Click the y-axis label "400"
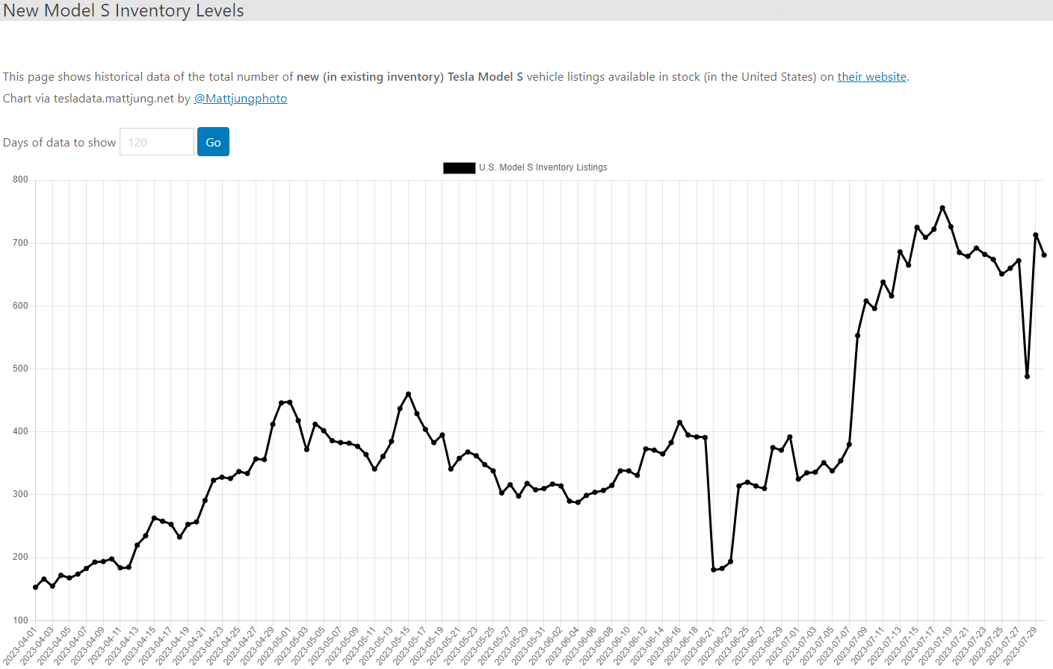The height and width of the screenshot is (669, 1053). [x=20, y=431]
